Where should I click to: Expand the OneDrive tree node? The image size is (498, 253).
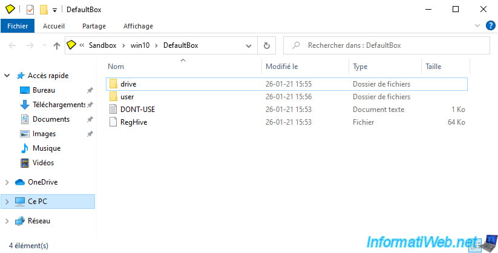pyautogui.click(x=7, y=182)
